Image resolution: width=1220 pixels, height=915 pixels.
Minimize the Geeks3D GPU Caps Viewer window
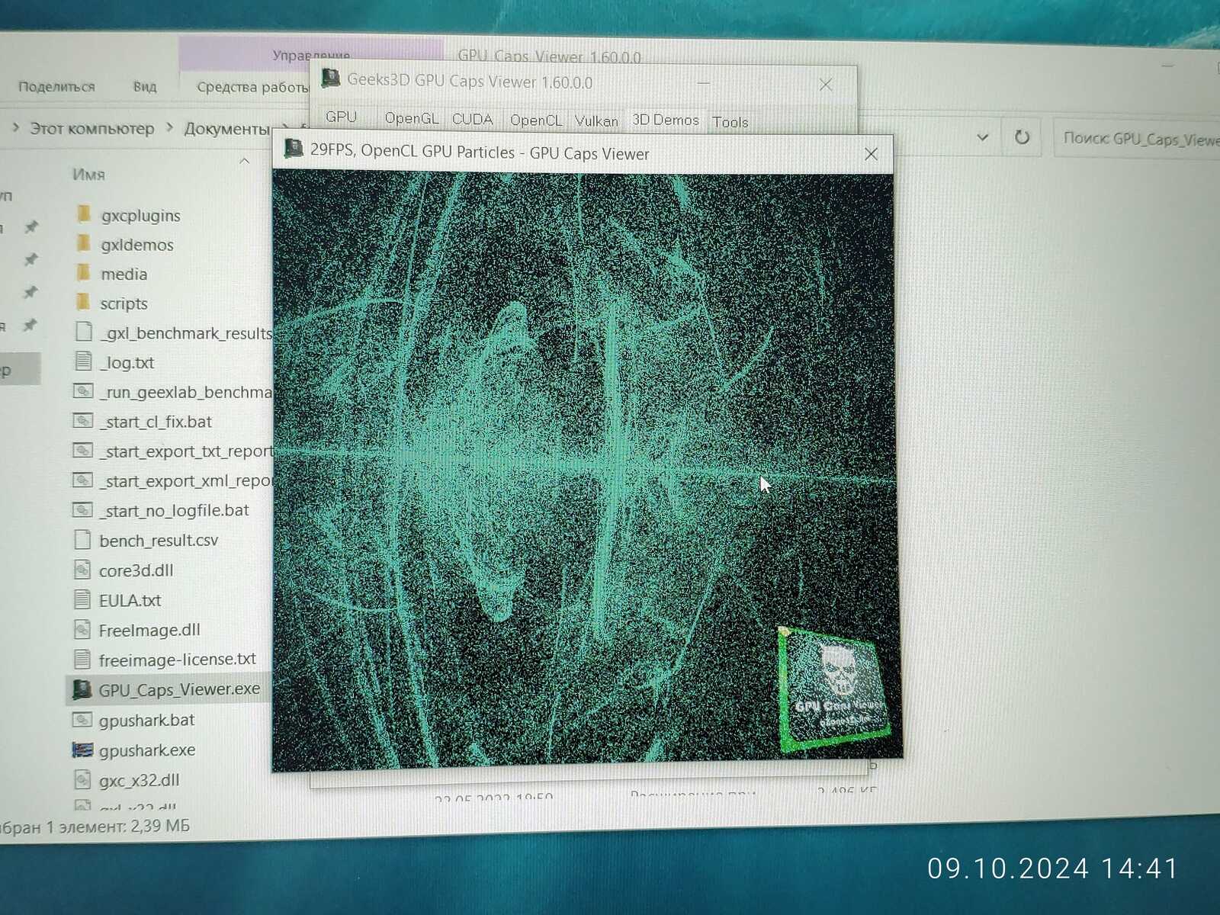[703, 83]
